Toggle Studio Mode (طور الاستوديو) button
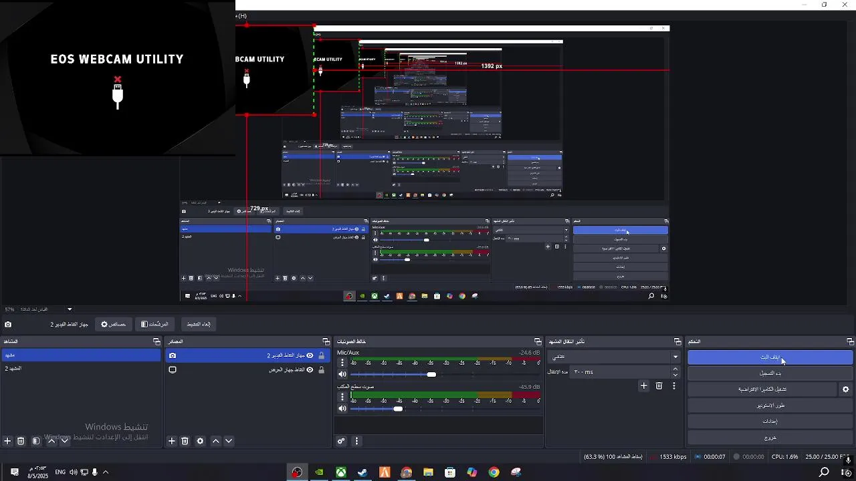Image resolution: width=856 pixels, height=481 pixels. point(770,405)
